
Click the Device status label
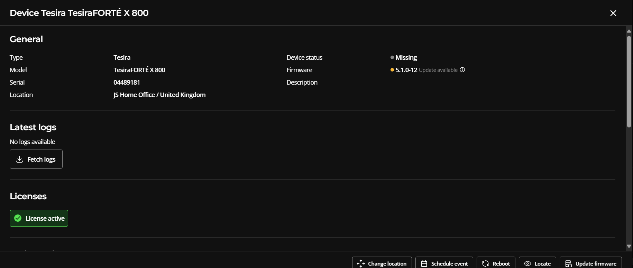(304, 57)
